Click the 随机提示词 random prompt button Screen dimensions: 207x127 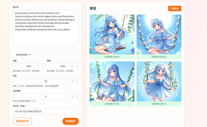(x=22, y=121)
